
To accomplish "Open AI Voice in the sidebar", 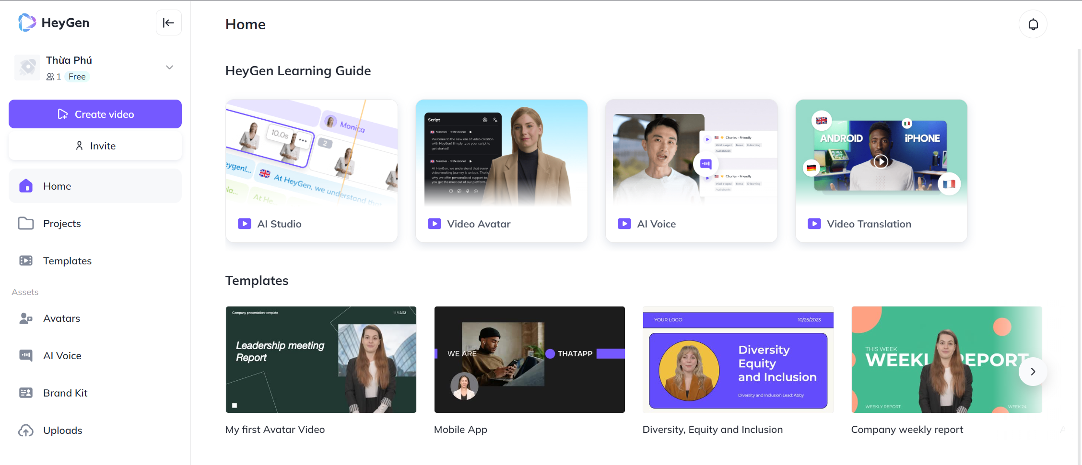I will [x=95, y=355].
